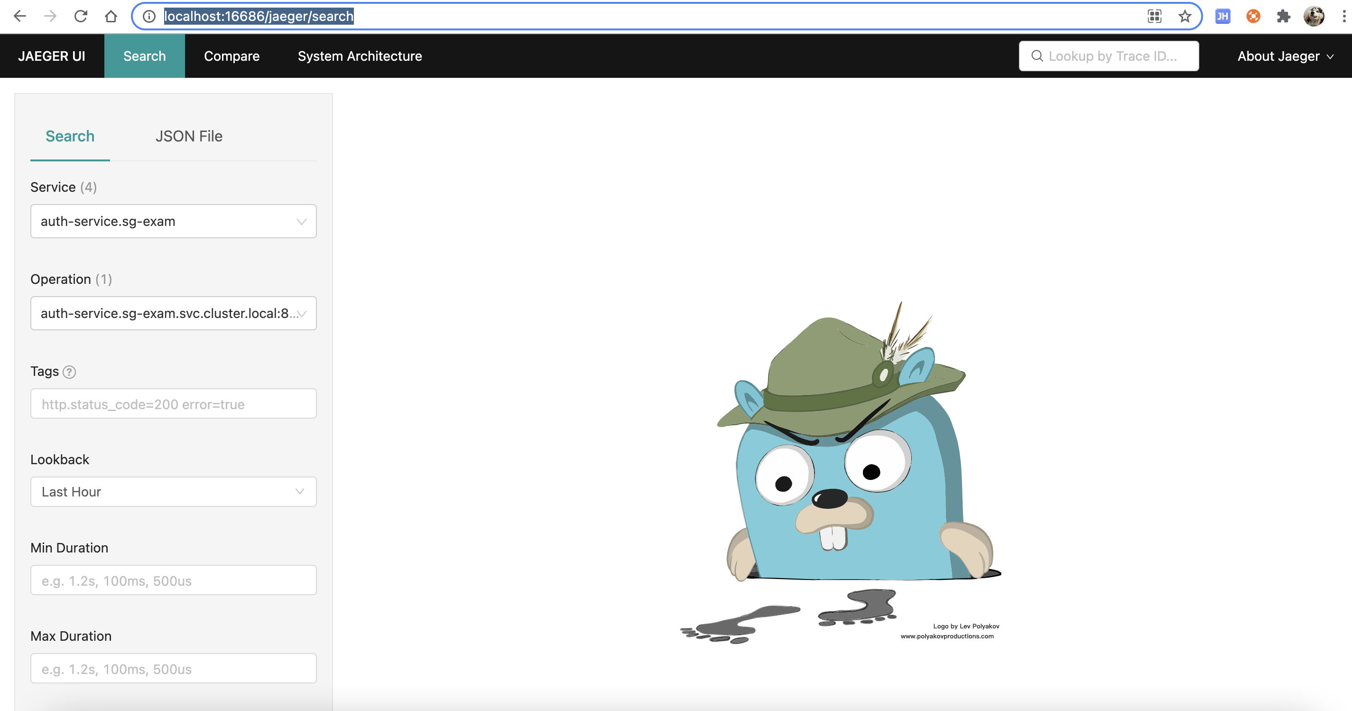Switch to the JSON File tab

click(189, 136)
